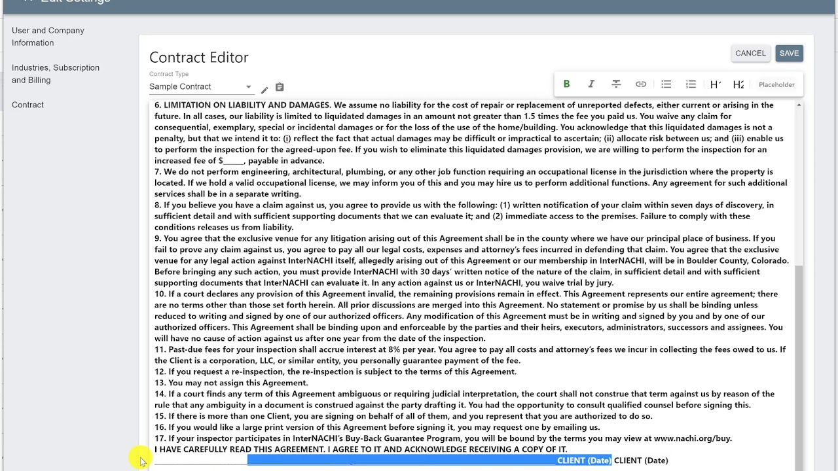Place cursor in clause '13. You may not assign this Agreement'
Image resolution: width=838 pixels, height=471 pixels.
tap(231, 383)
